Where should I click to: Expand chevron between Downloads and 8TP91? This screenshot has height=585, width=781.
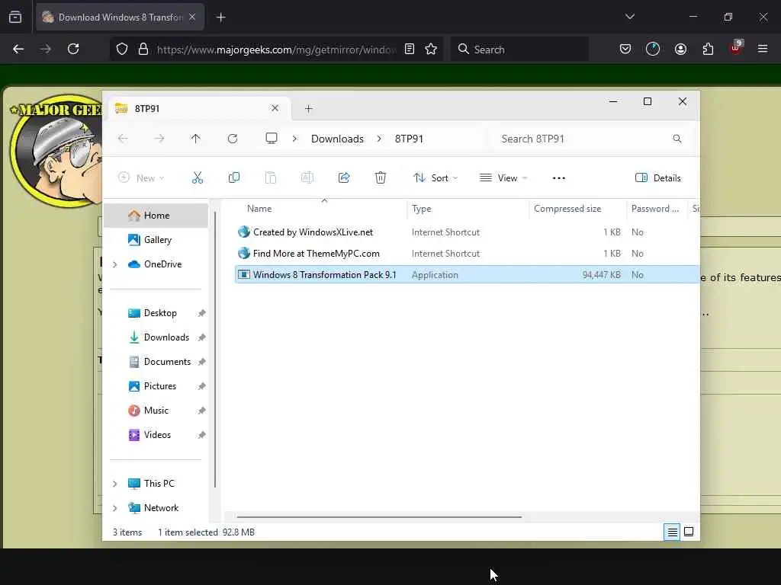coord(380,139)
